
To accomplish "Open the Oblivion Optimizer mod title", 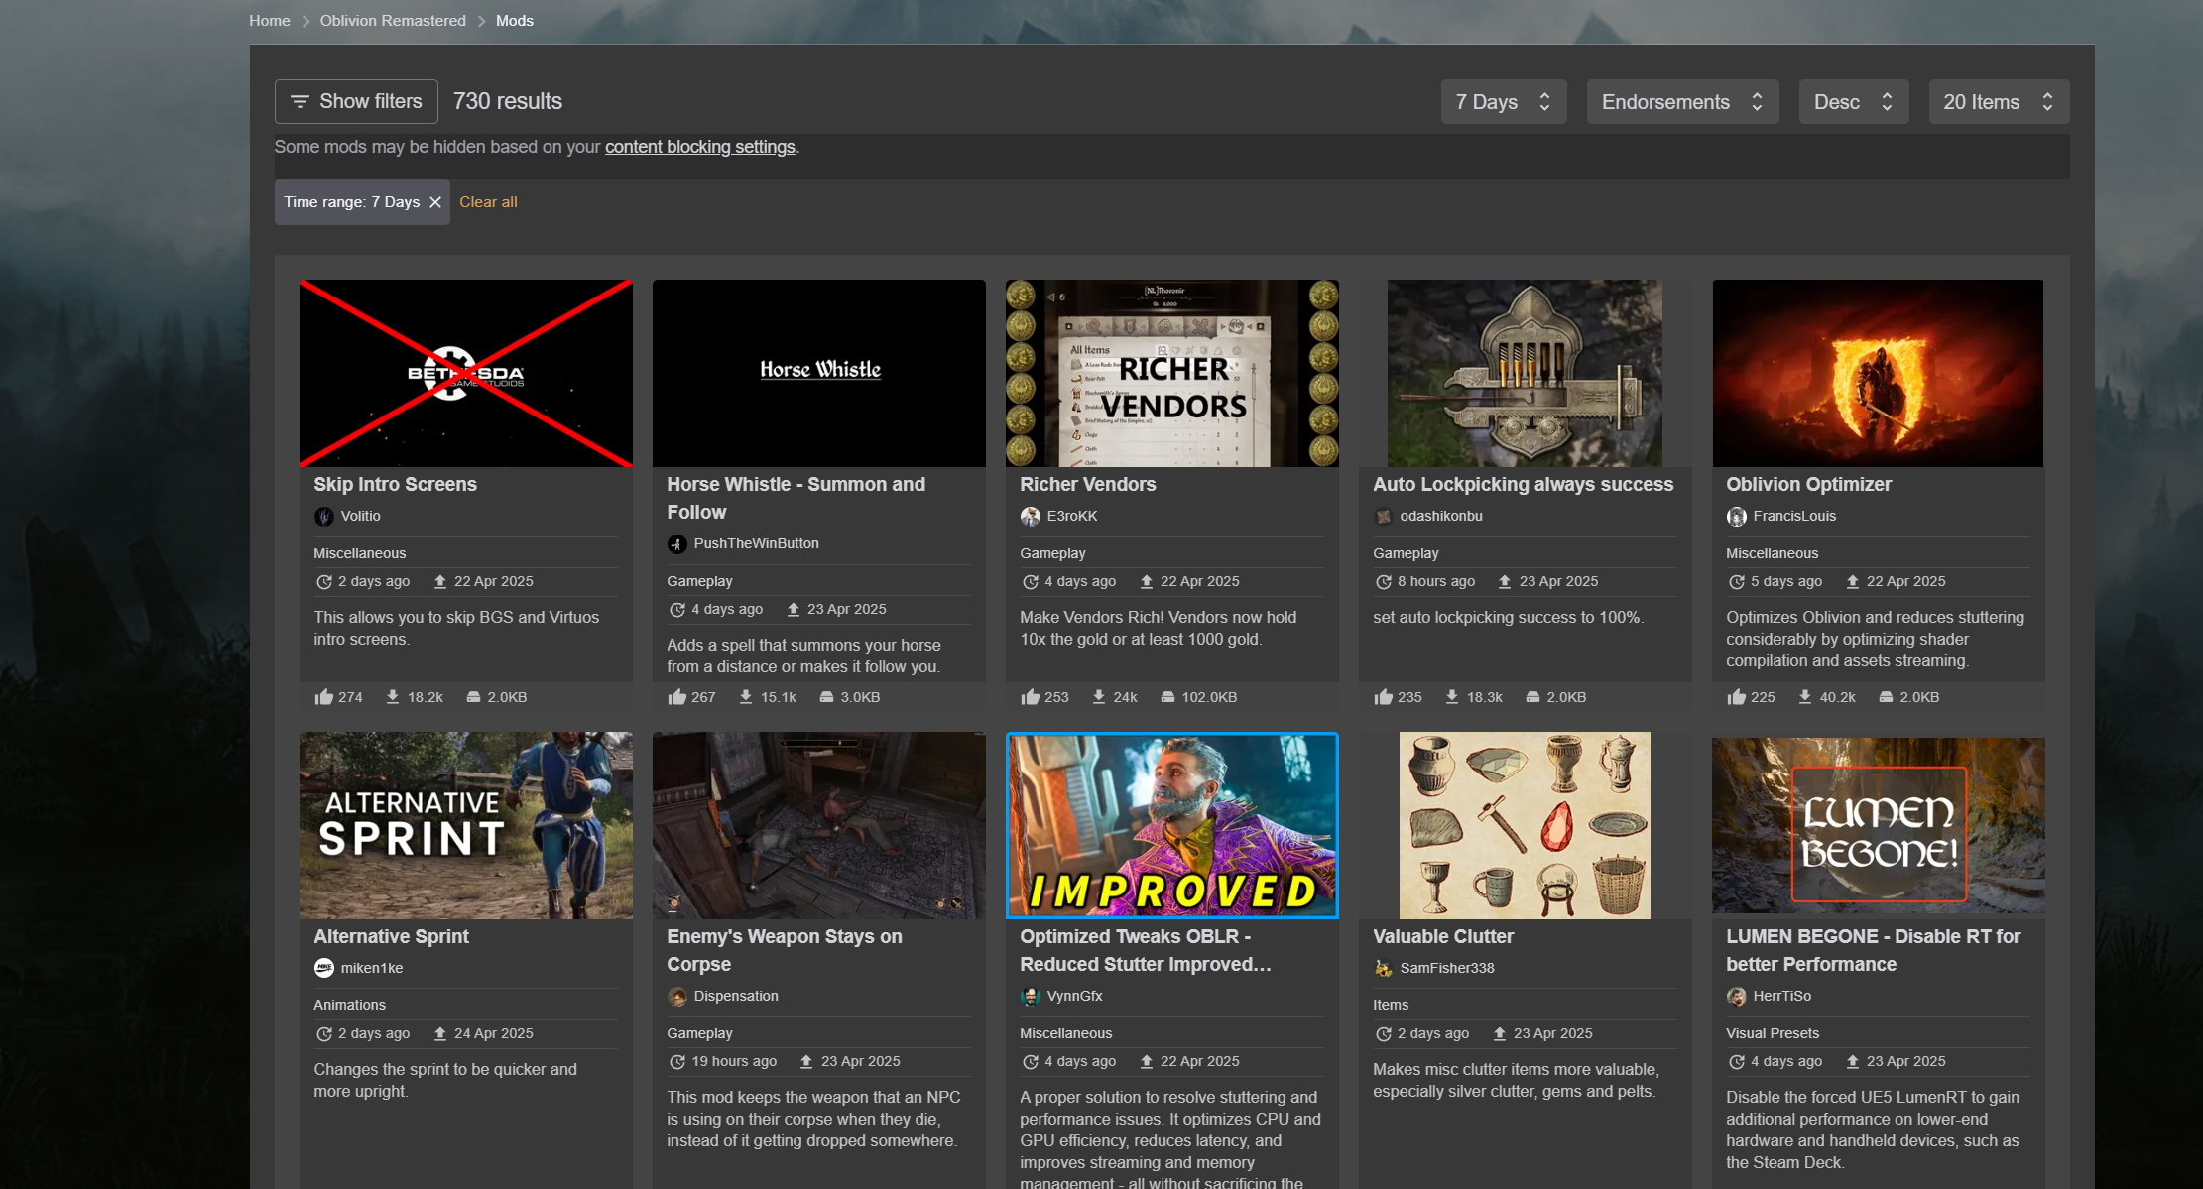I will point(1808,484).
